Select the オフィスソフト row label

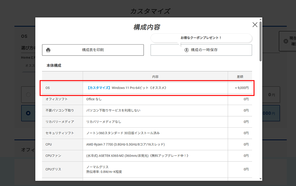click(x=56, y=99)
